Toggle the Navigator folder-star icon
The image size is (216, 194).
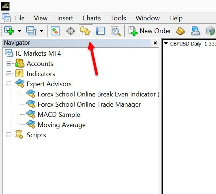click(x=86, y=31)
